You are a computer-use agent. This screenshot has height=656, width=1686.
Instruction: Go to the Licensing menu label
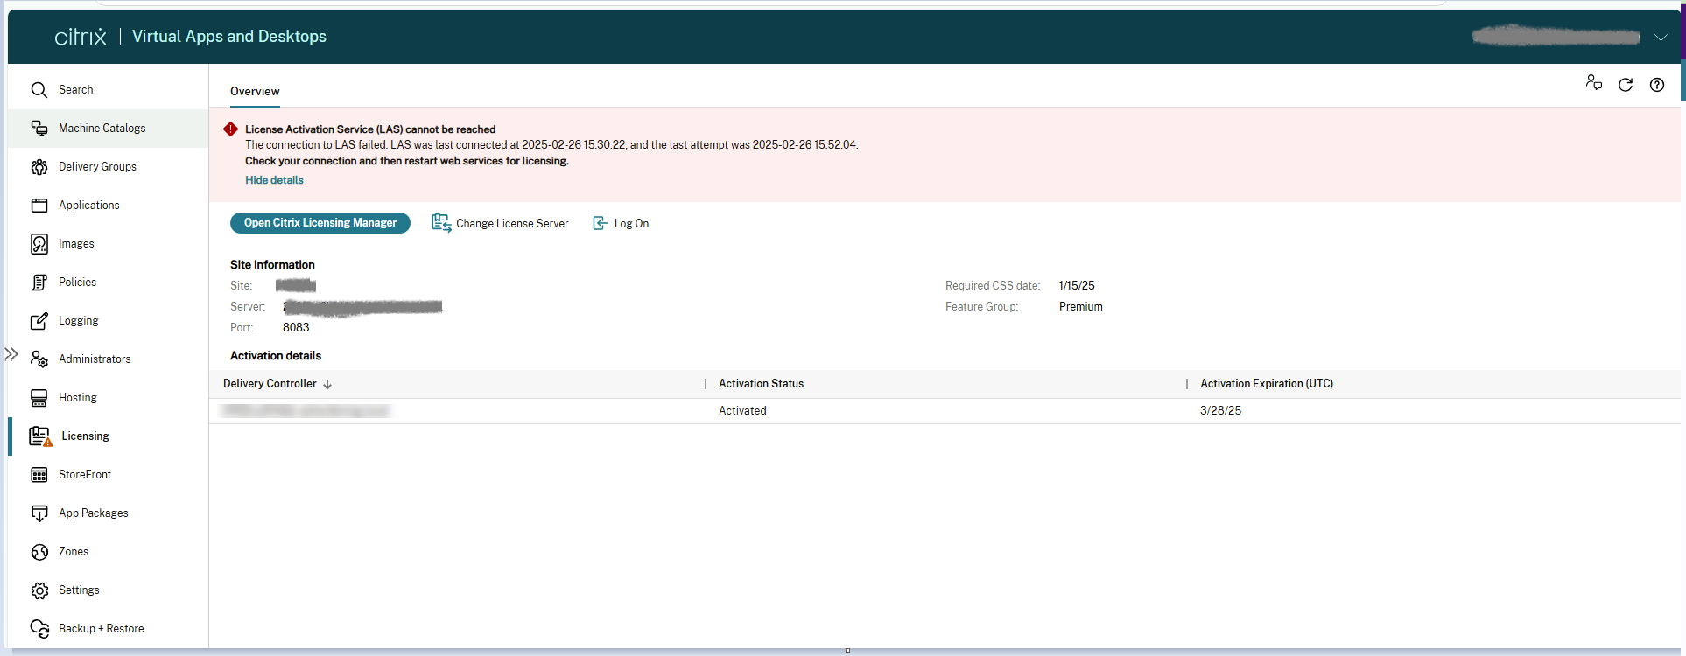click(86, 436)
